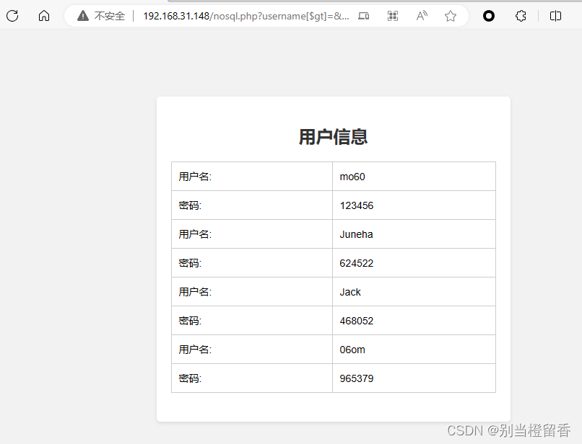Image resolution: width=582 pixels, height=444 pixels.
Task: Go to the browser home page
Action: pyautogui.click(x=44, y=16)
